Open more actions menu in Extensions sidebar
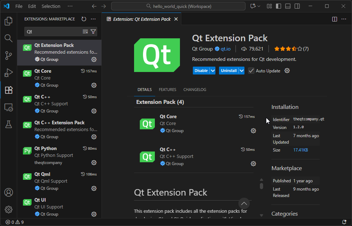The width and height of the screenshot is (352, 226). click(x=93, y=19)
